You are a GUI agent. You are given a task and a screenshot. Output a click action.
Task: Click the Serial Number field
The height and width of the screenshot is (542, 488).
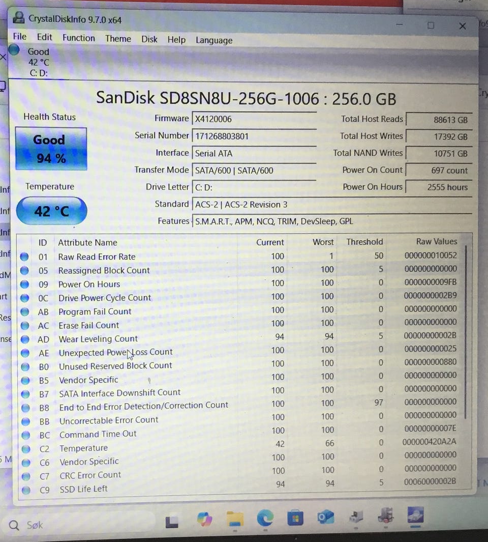tap(254, 136)
